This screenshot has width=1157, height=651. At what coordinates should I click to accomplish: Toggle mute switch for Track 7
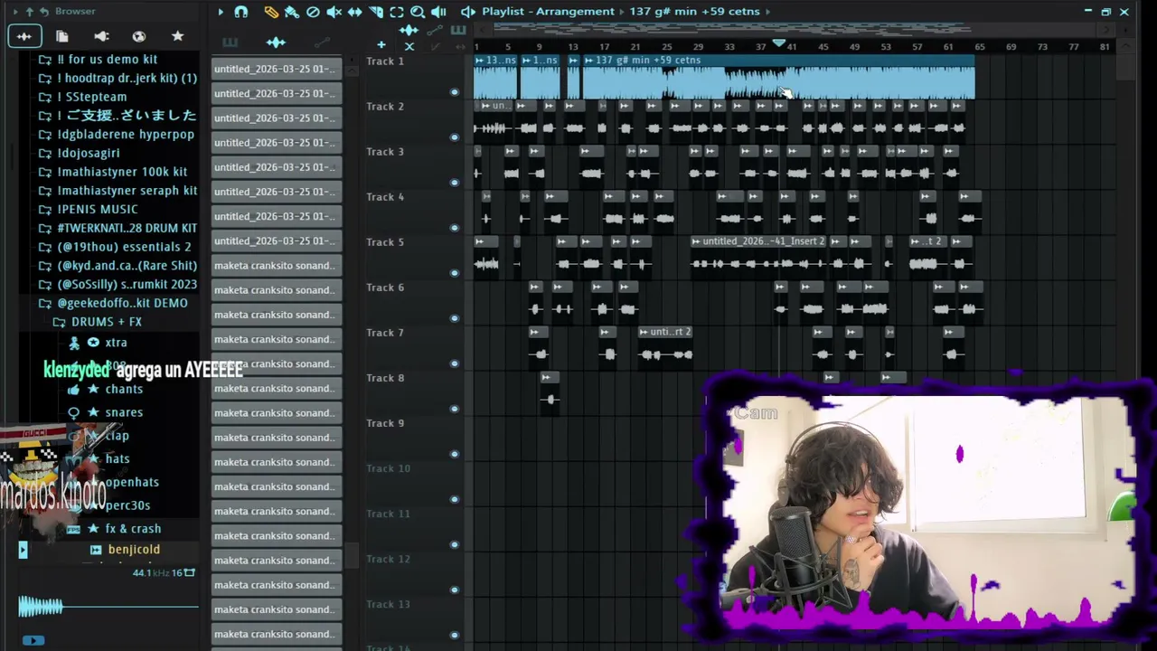(455, 363)
